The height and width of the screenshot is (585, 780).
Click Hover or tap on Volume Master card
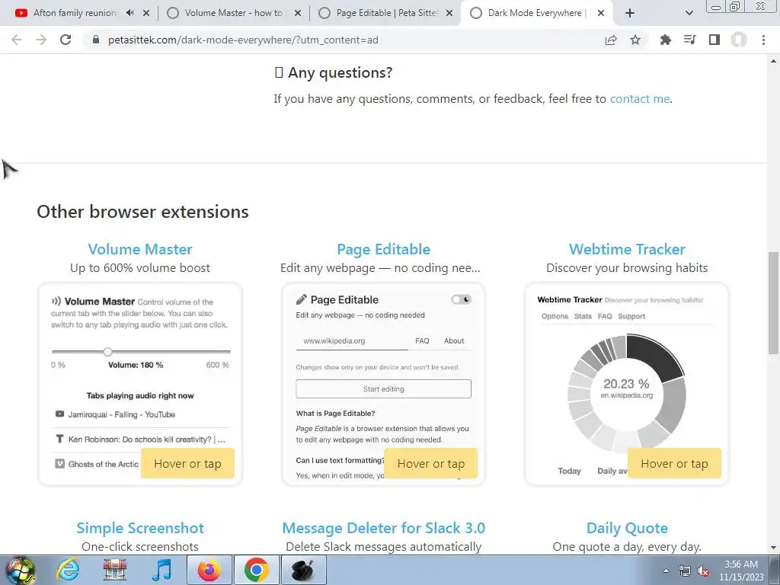[187, 463]
